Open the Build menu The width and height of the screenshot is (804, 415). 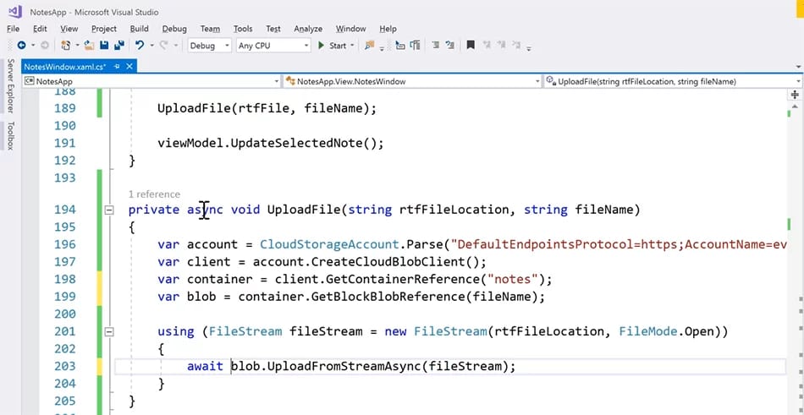pyautogui.click(x=140, y=29)
